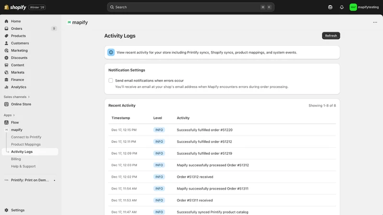Open the Sidekick assistant icon
383x215 pixels.
[x=330, y=7]
